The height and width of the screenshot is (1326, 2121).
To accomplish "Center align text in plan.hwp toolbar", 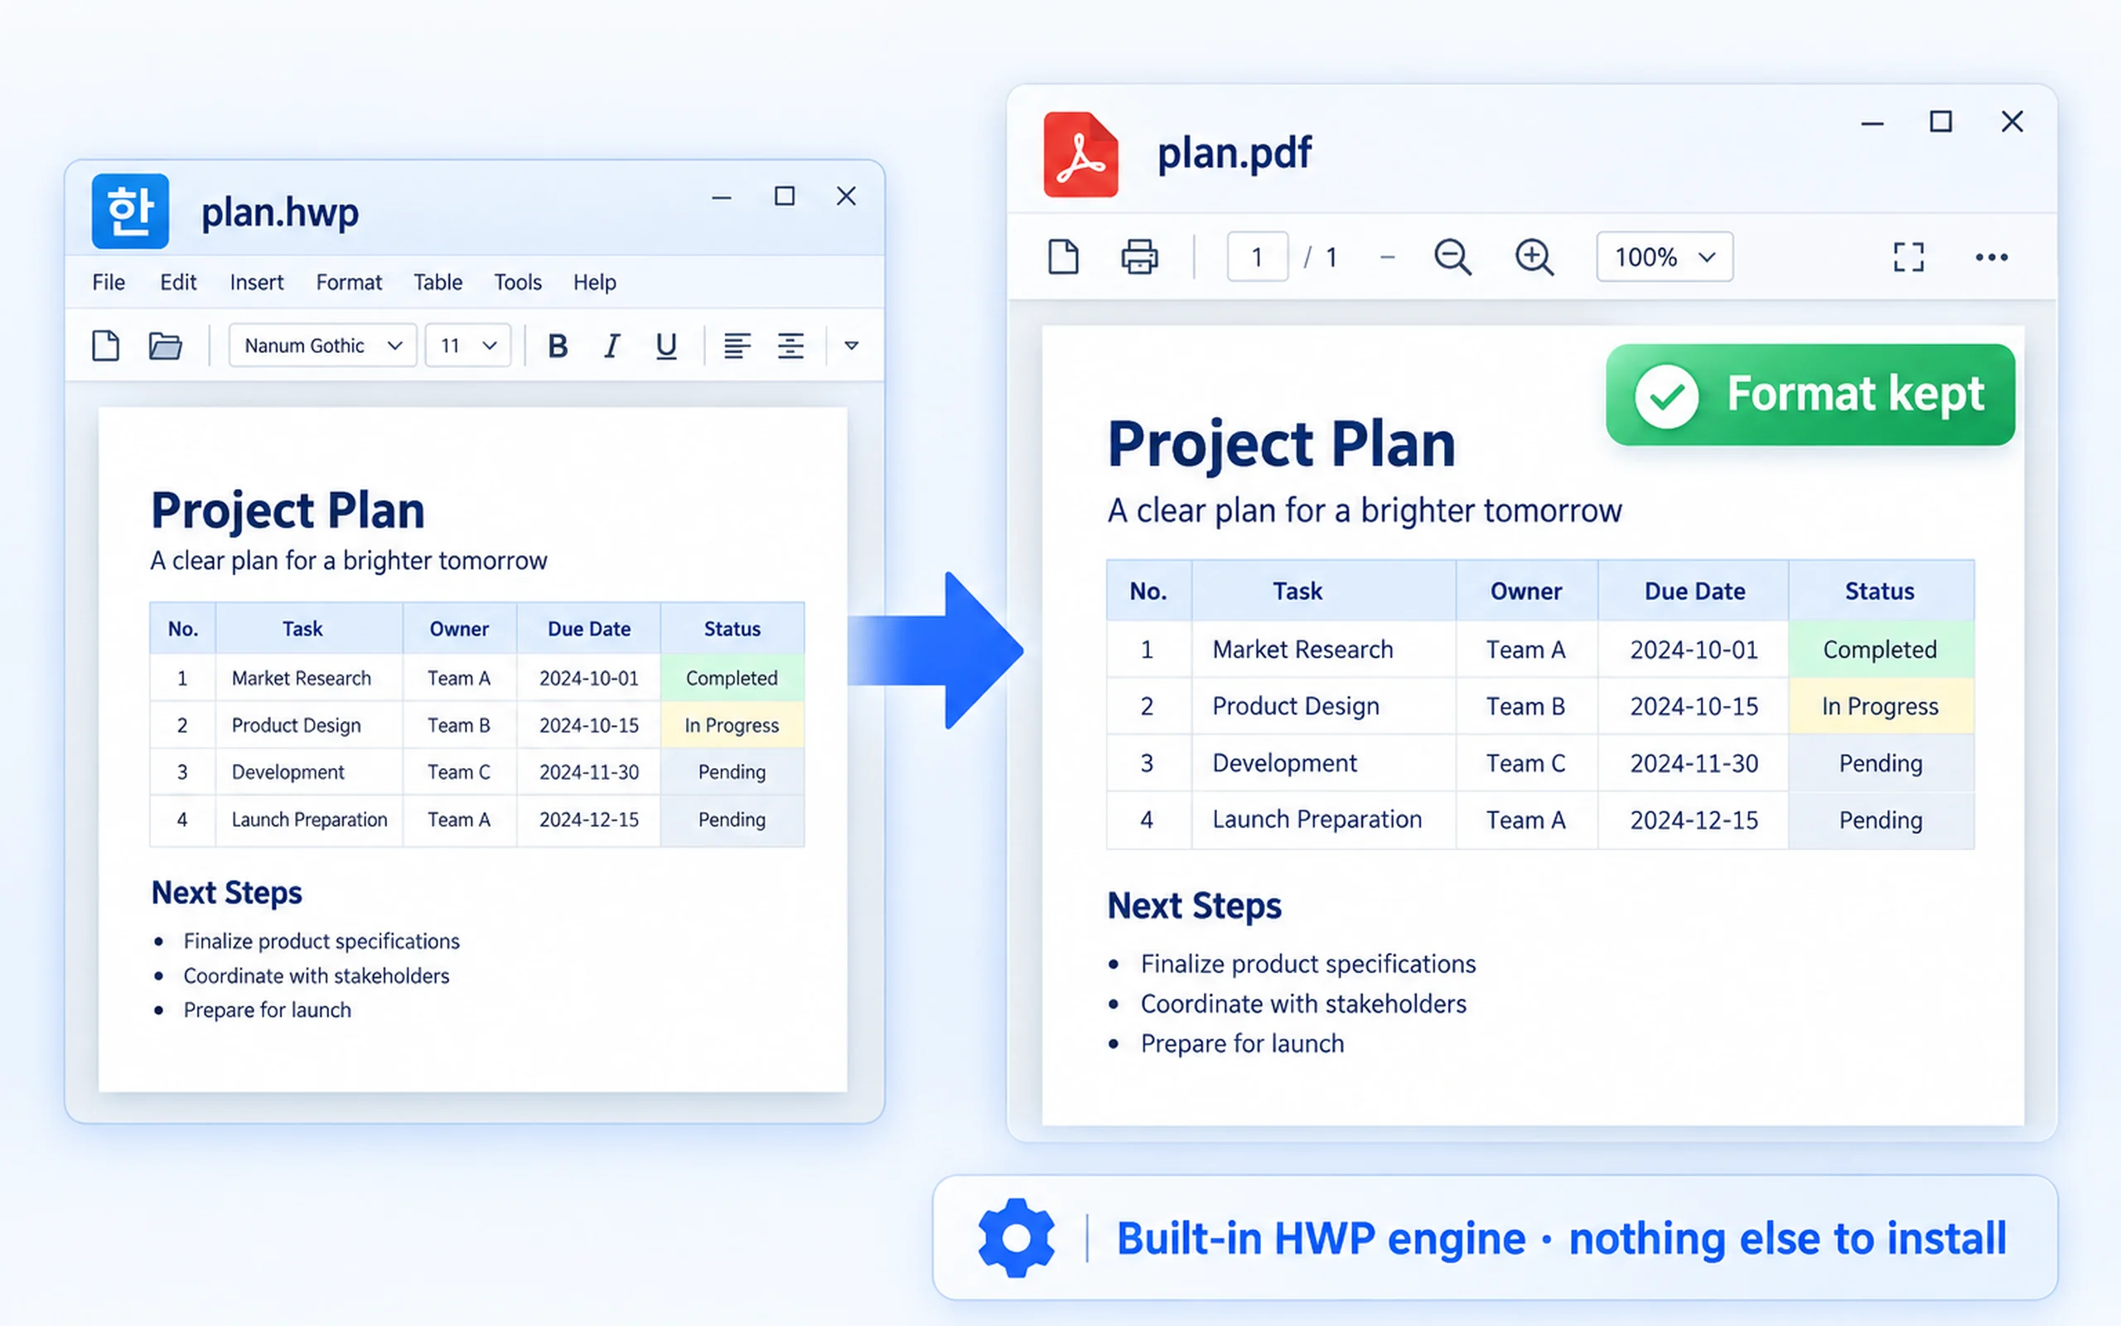I will 790,346.
